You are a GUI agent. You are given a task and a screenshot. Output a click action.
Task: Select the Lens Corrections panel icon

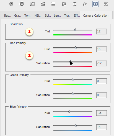(x=64, y=4)
